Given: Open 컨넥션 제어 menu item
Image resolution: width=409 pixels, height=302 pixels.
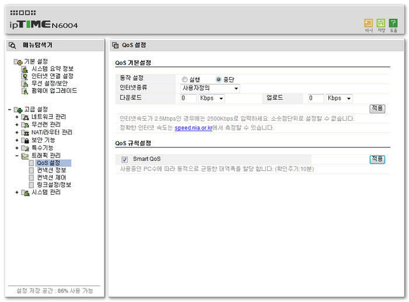Looking at the screenshot, I should coord(51,178).
